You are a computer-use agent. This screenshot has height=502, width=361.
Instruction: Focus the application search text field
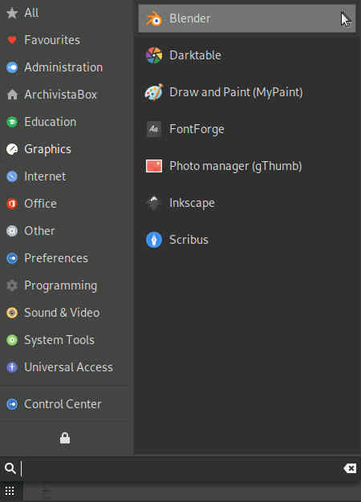click(x=180, y=468)
